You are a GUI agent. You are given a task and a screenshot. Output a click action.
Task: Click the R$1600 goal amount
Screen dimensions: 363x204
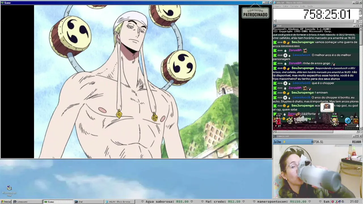click(x=357, y=142)
